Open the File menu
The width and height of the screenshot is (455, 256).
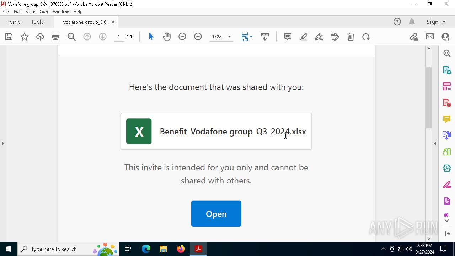pos(5,12)
